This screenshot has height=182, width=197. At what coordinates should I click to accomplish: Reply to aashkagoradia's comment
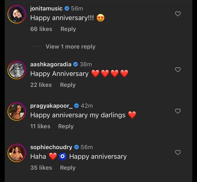[68, 85]
